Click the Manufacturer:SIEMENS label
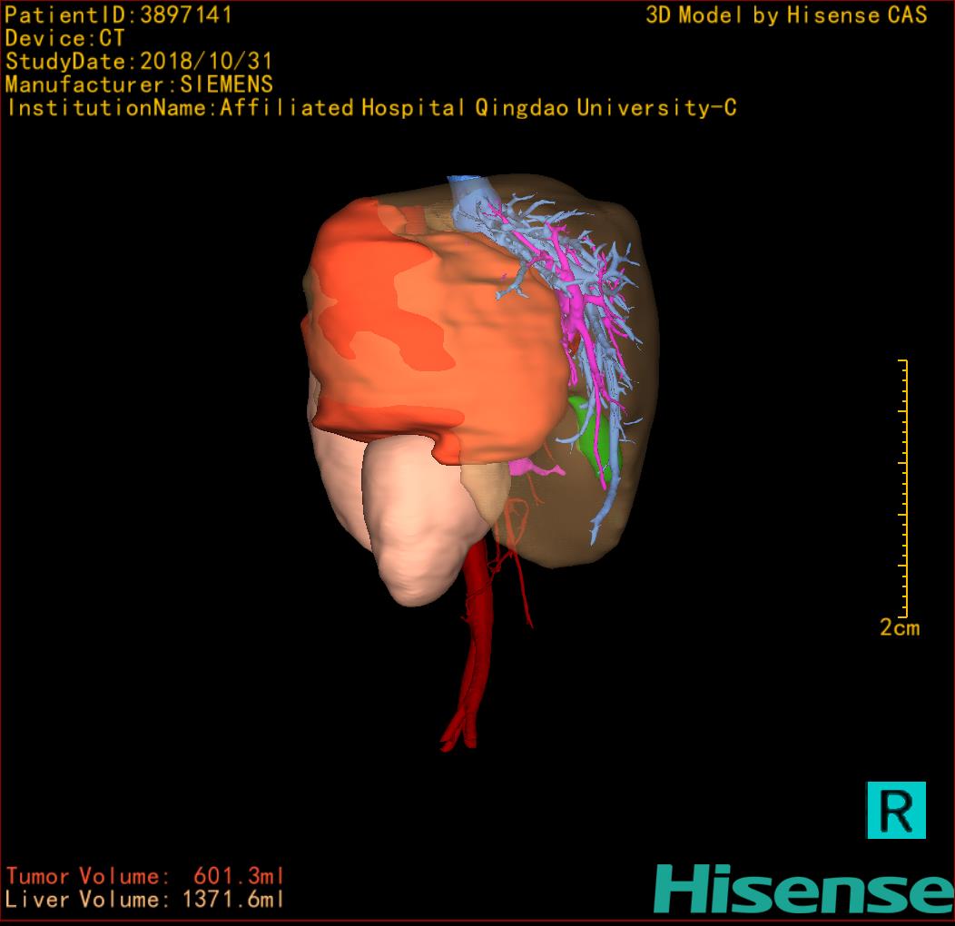Viewport: 955px width, 926px height. pyautogui.click(x=139, y=84)
